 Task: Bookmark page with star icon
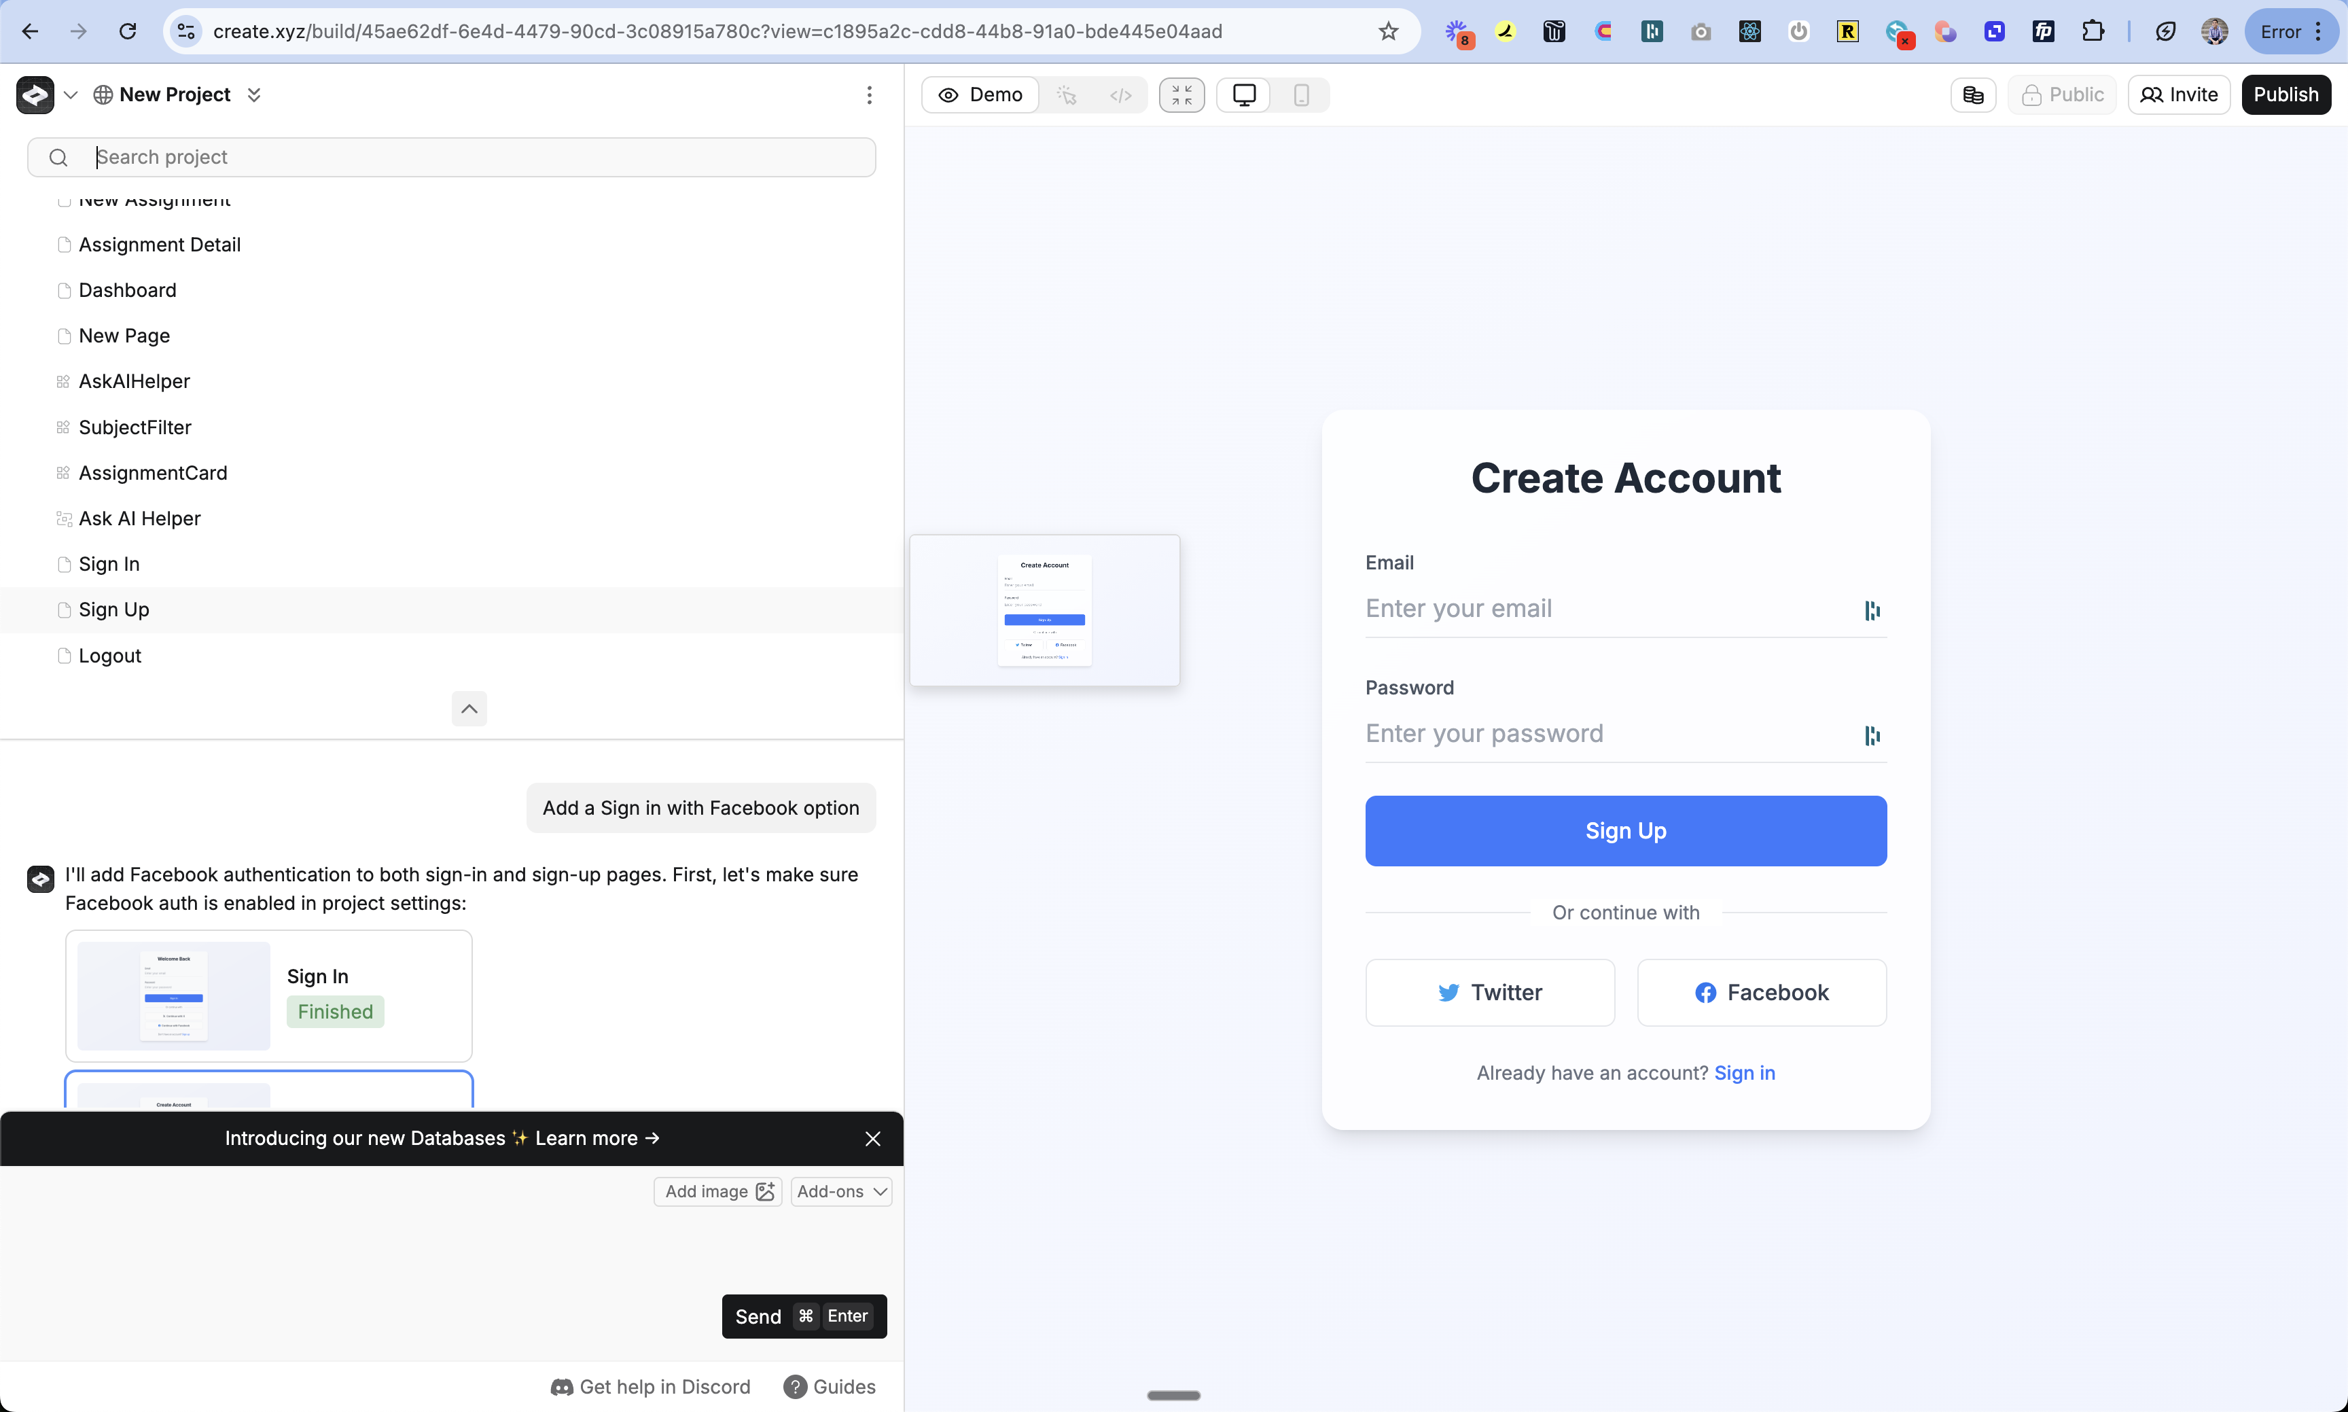point(1388,31)
